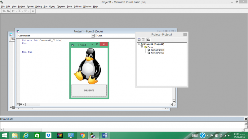Open the Align dropdown arrow in toolbar
The image size is (248, 139).
[16, 11]
